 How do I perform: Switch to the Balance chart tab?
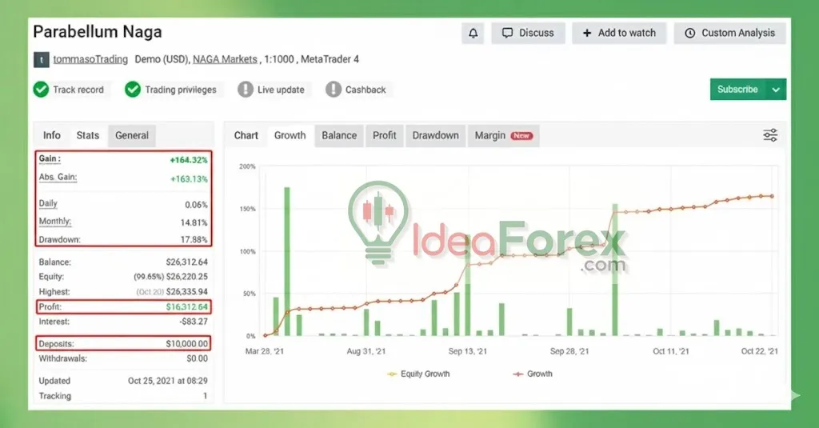pos(339,135)
